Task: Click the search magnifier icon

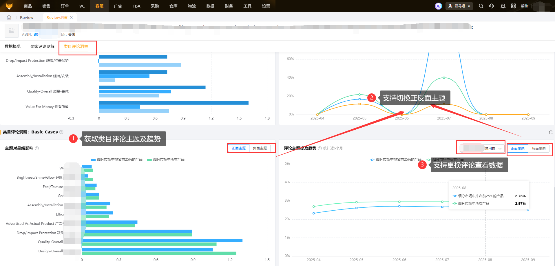Action: (x=481, y=6)
